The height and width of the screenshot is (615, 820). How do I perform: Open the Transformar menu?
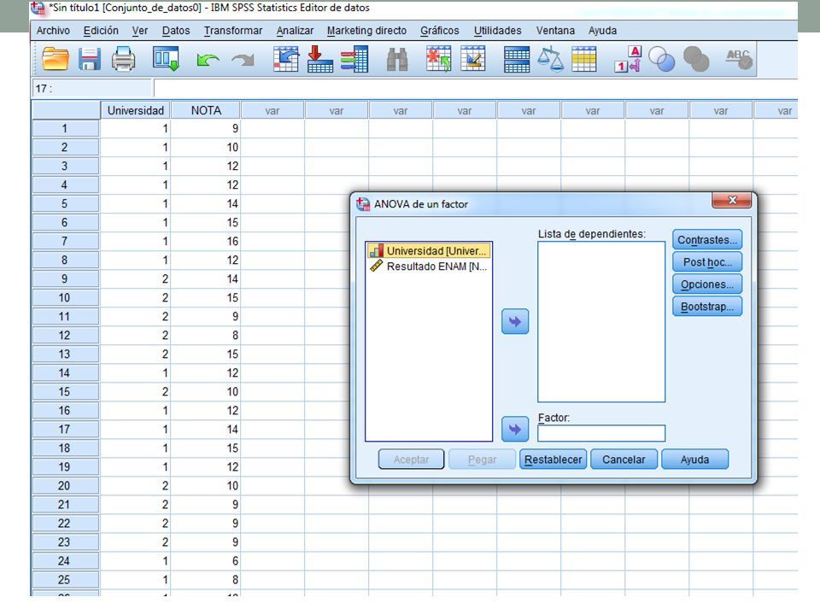232,31
